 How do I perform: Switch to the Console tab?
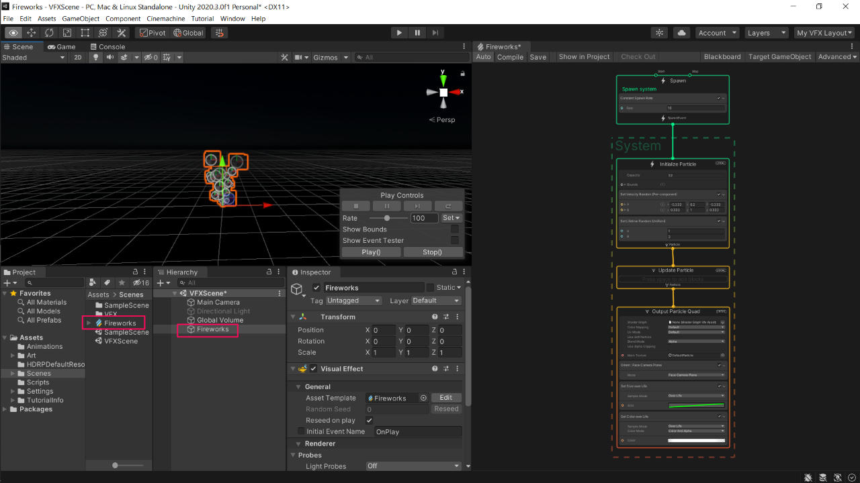107,47
